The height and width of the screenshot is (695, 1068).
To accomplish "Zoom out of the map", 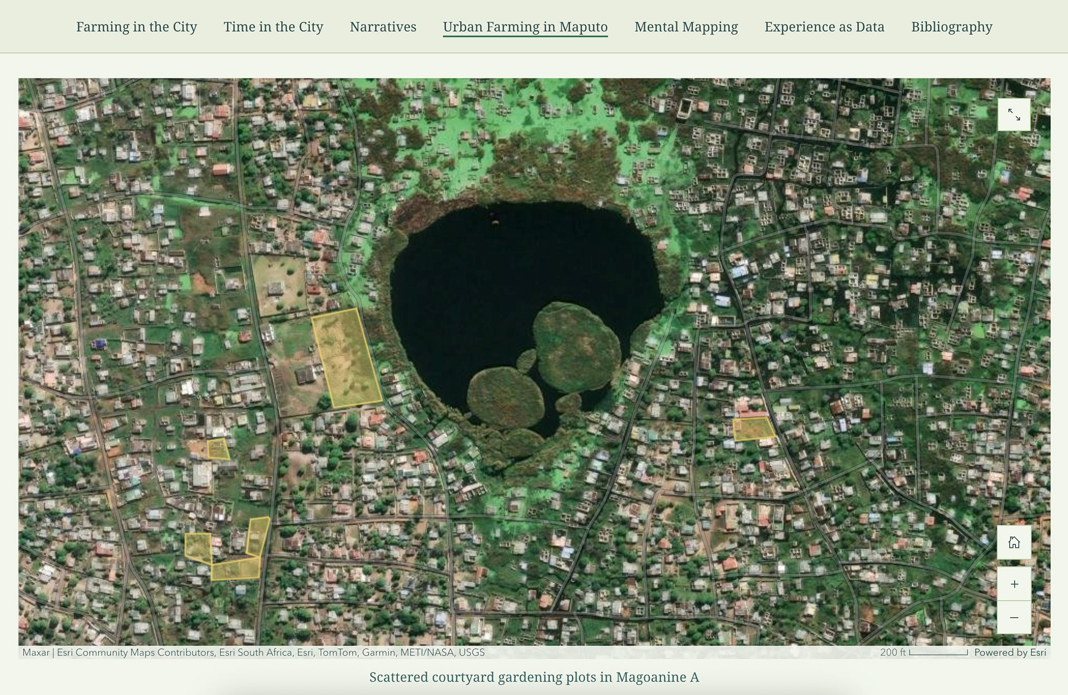I will point(1013,617).
